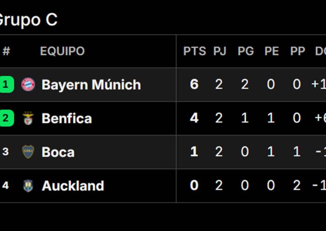This screenshot has height=231, width=326.
Task: Click the Benfica club crest
Action: tap(28, 118)
